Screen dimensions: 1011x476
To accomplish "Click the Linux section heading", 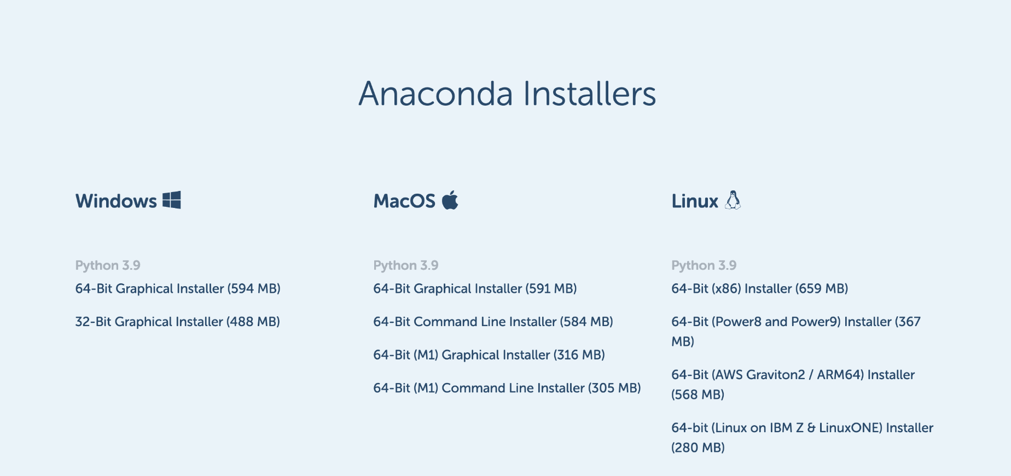I will pos(695,201).
